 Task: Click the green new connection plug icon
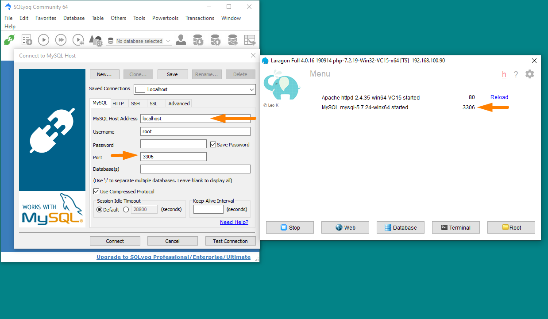(x=9, y=40)
